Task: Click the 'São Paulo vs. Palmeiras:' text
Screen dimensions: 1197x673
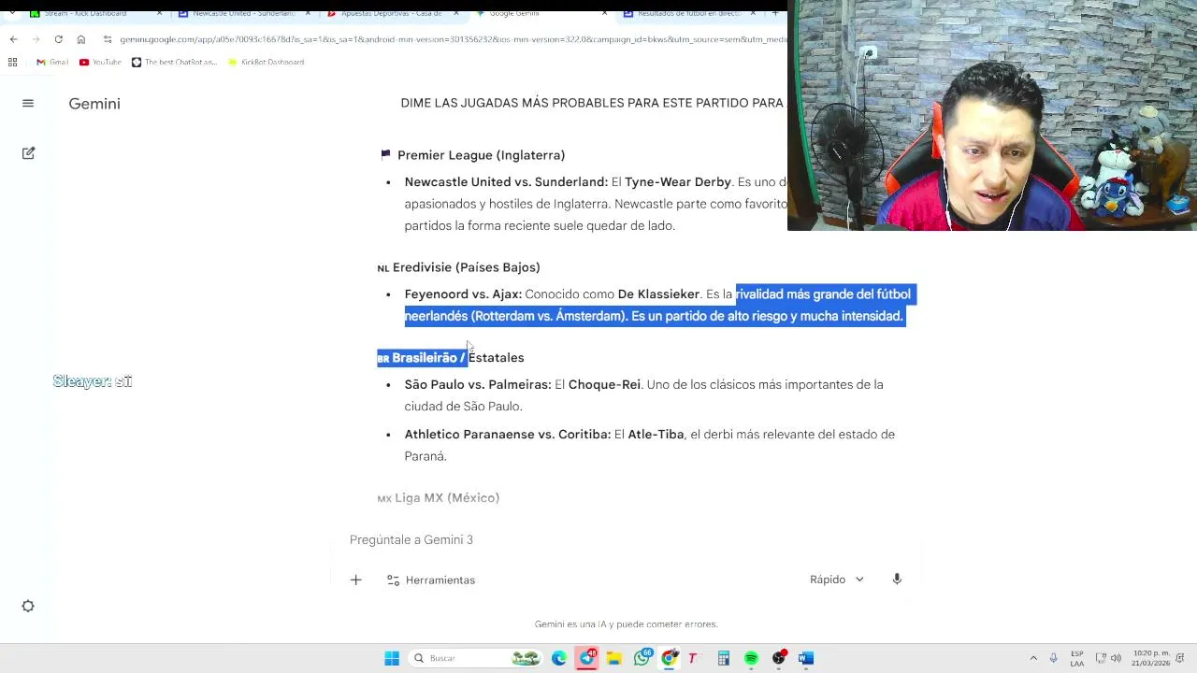Action: pyautogui.click(x=478, y=385)
